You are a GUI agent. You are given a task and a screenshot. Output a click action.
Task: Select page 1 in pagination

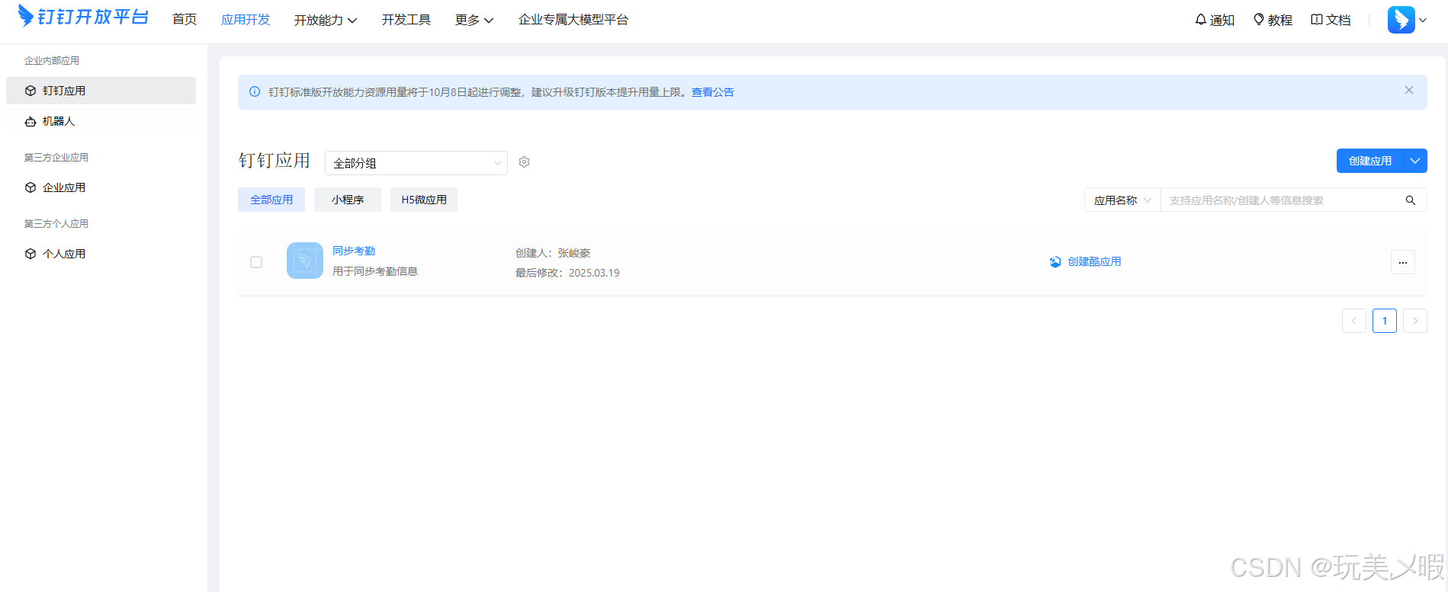[x=1385, y=321]
